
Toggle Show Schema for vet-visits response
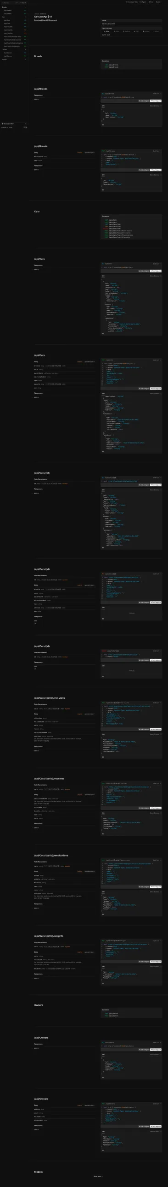click(x=156, y=734)
